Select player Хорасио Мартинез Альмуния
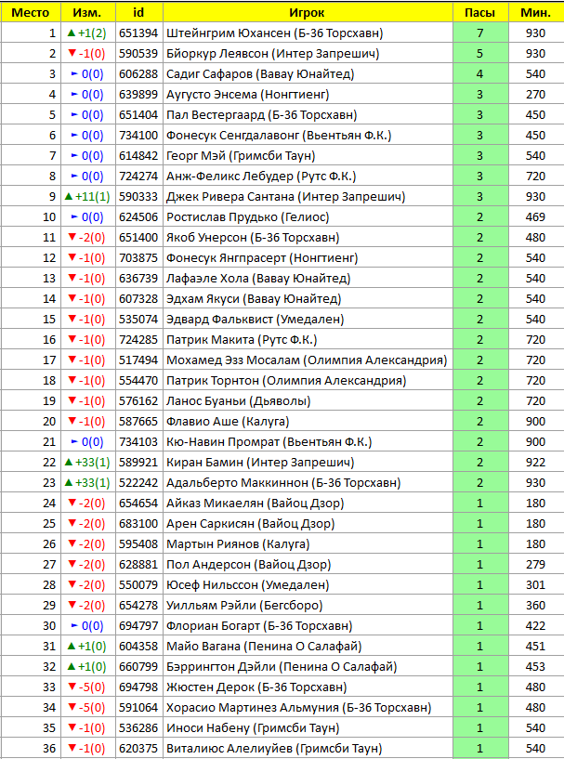This screenshot has width=564, height=759. pos(253,707)
